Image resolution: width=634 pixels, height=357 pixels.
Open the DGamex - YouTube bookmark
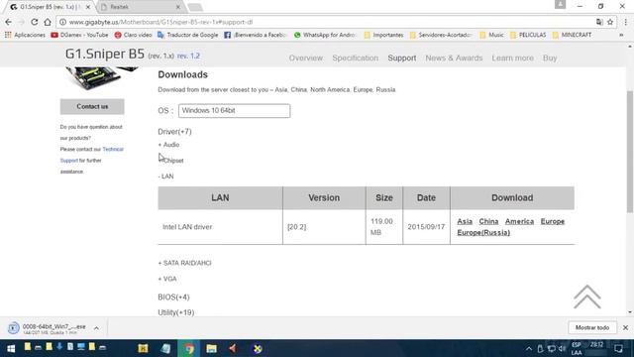pyautogui.click(x=79, y=35)
